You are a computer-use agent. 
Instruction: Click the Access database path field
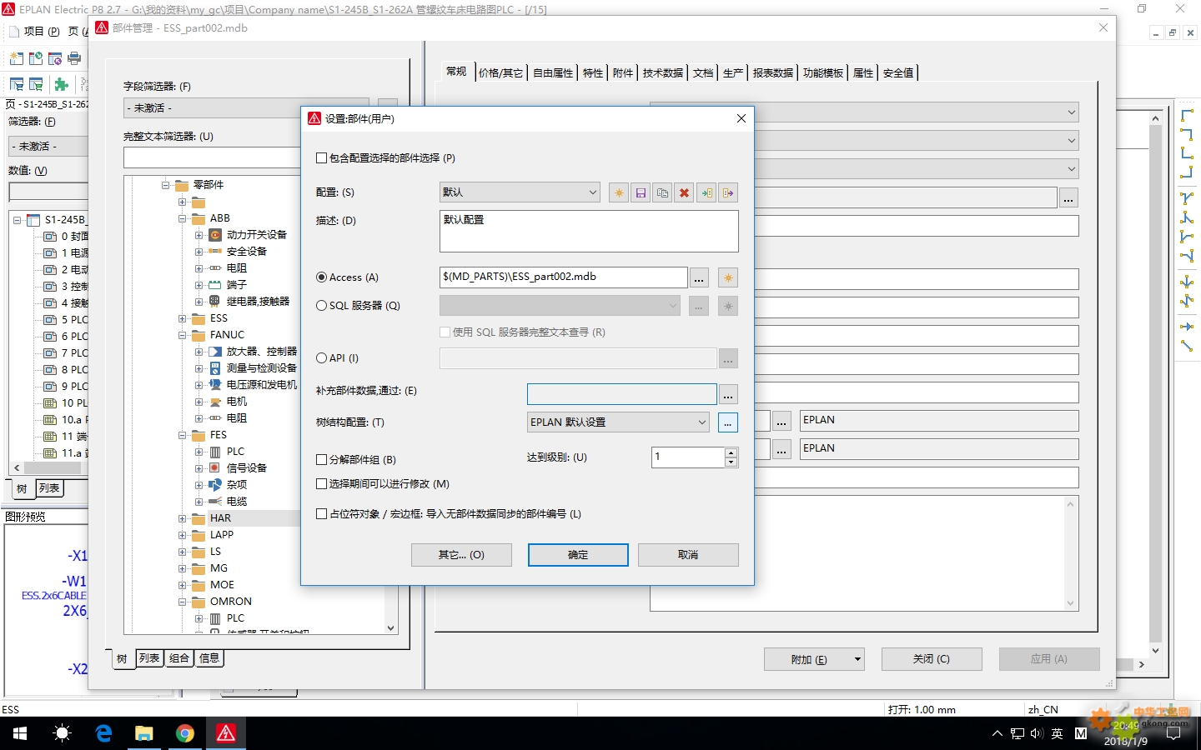563,277
